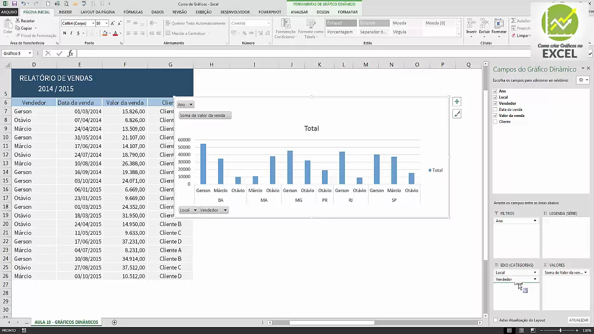Screen dimensions: 594x334
Task: Toggle Itálico (I) italic formatting
Action: [x=71, y=33]
